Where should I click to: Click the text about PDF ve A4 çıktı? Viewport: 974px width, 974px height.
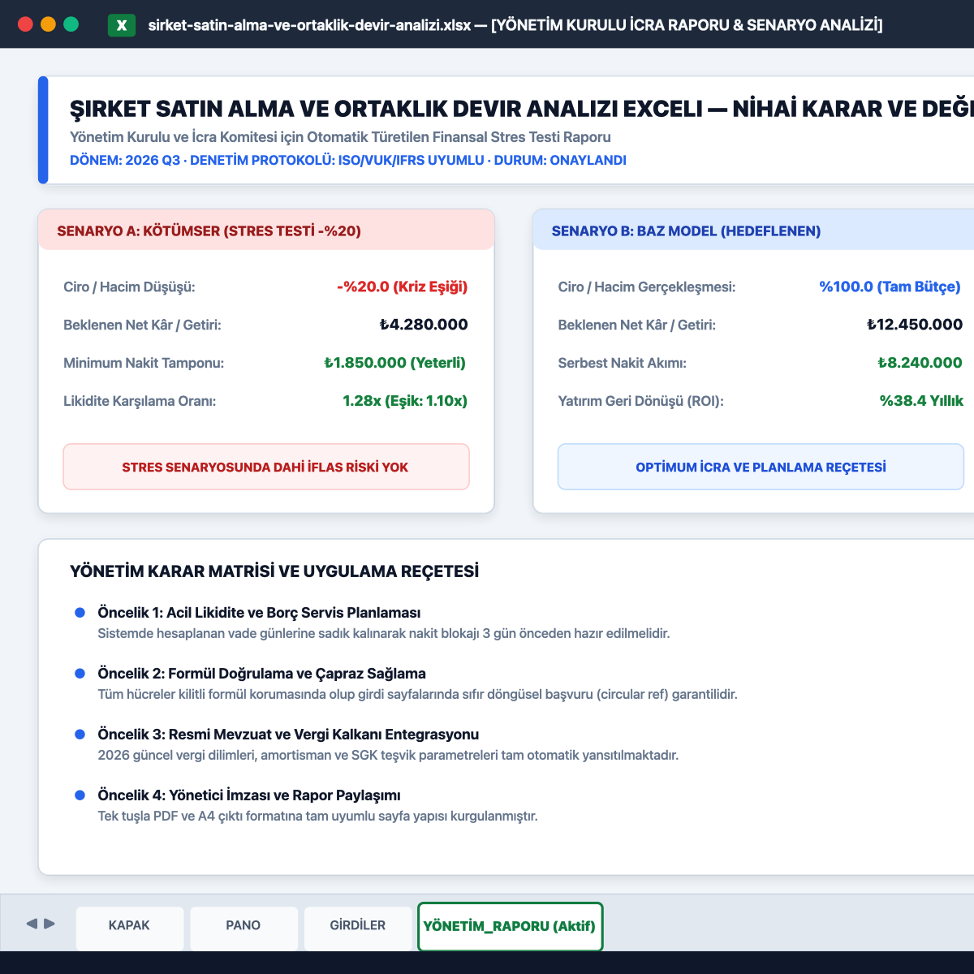click(317, 817)
